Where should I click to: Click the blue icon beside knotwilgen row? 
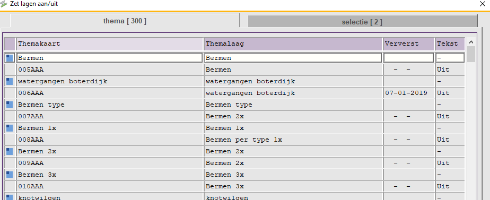[x=10, y=197]
